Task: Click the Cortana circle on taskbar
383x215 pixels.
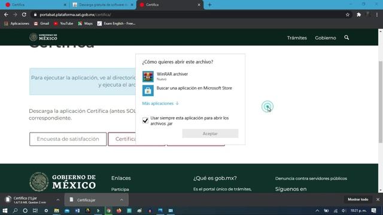Action: click(x=25, y=211)
